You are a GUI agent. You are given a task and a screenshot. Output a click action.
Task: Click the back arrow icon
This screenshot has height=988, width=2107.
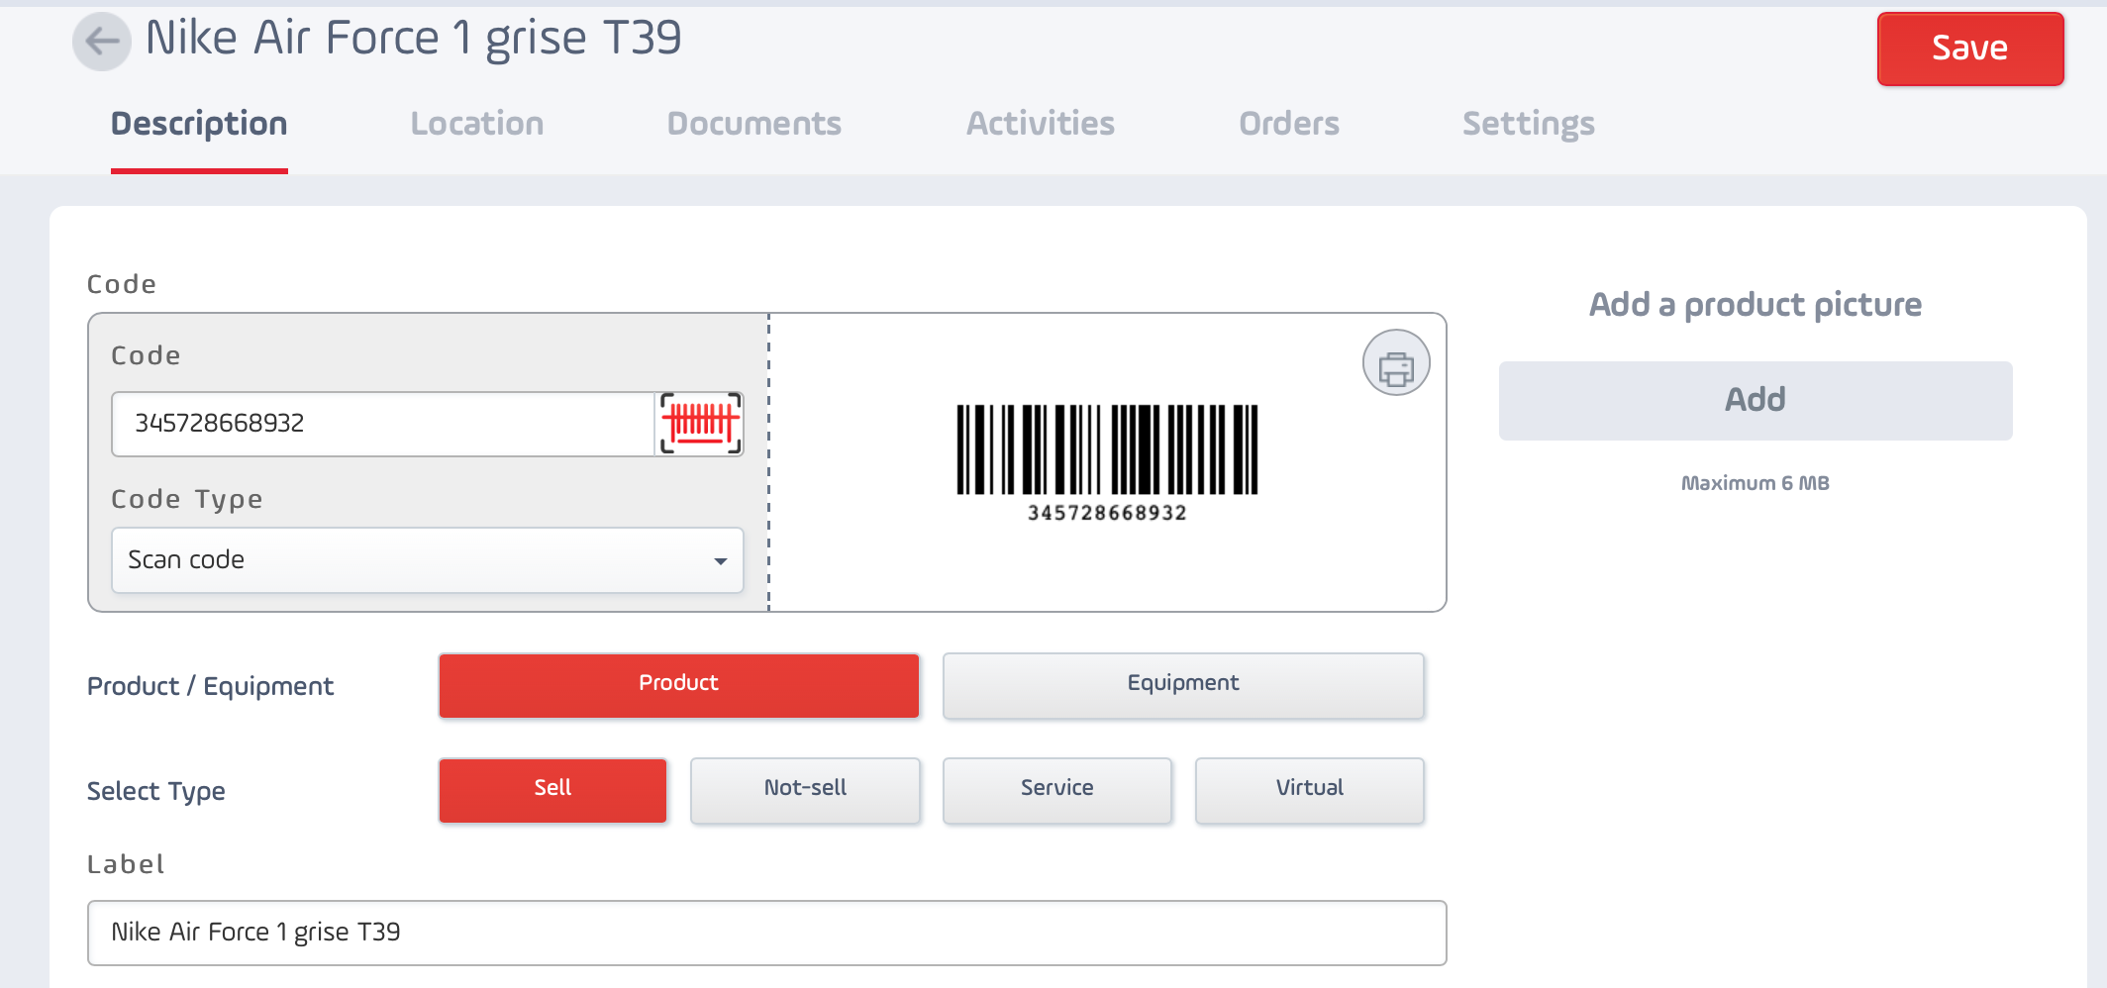102,42
